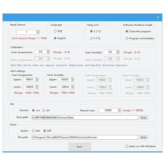Click the Save path text field
Screen dimensions: 168x168
coord(85,117)
